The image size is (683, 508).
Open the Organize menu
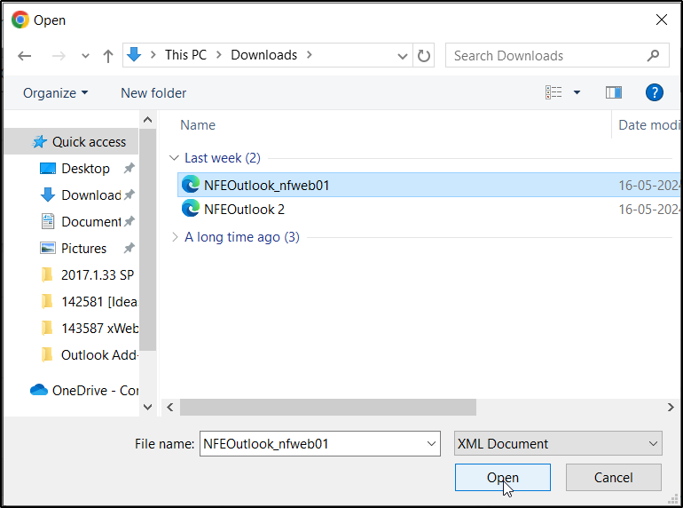click(55, 93)
